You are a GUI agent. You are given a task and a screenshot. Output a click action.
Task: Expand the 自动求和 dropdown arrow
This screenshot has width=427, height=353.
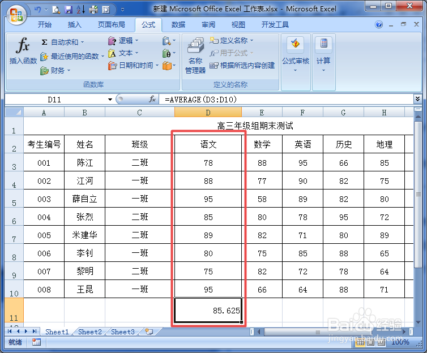click(x=82, y=42)
